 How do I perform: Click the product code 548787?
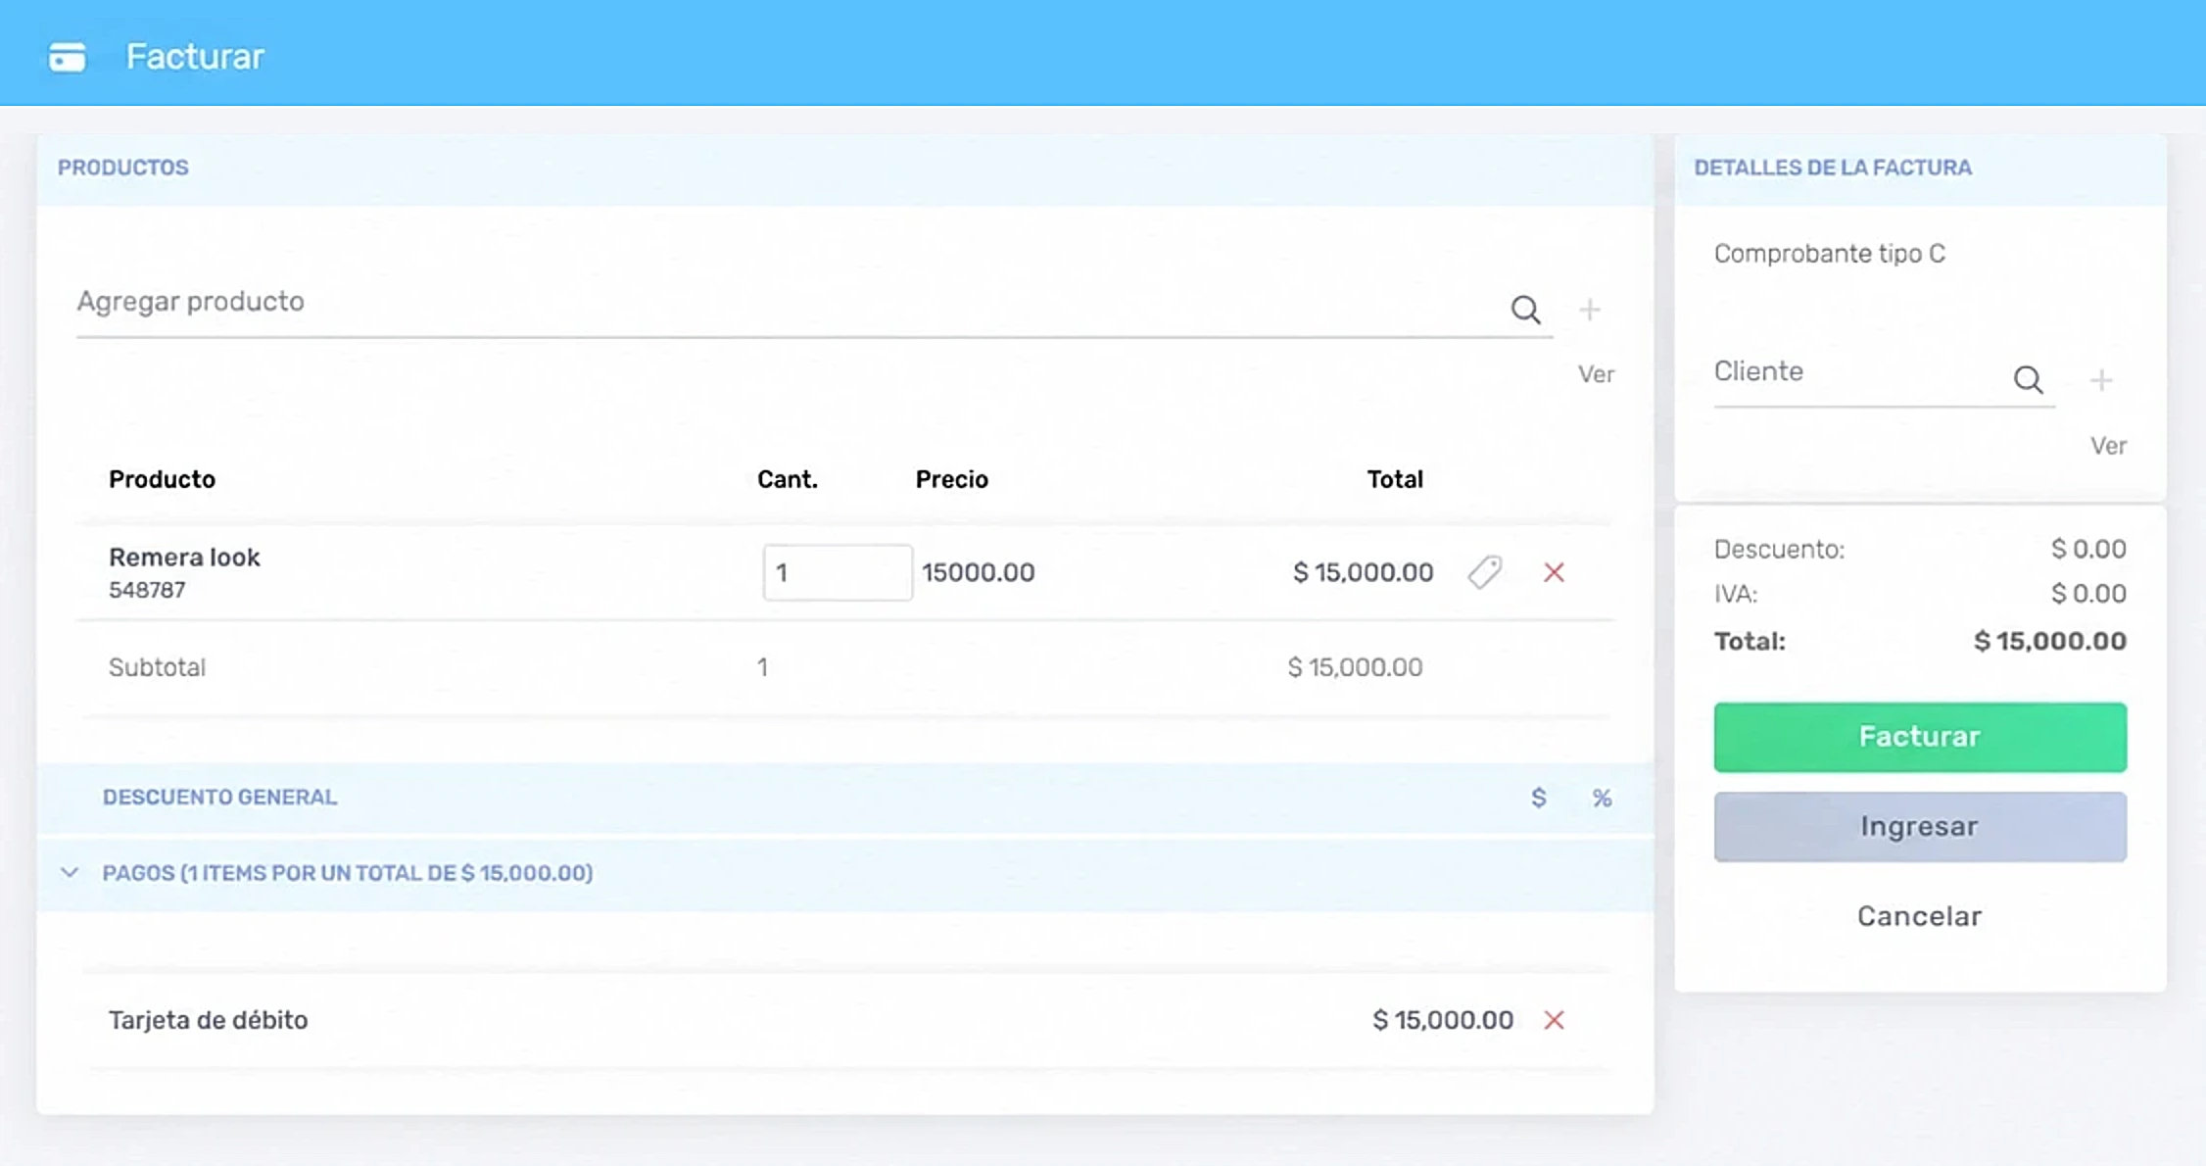(x=147, y=590)
